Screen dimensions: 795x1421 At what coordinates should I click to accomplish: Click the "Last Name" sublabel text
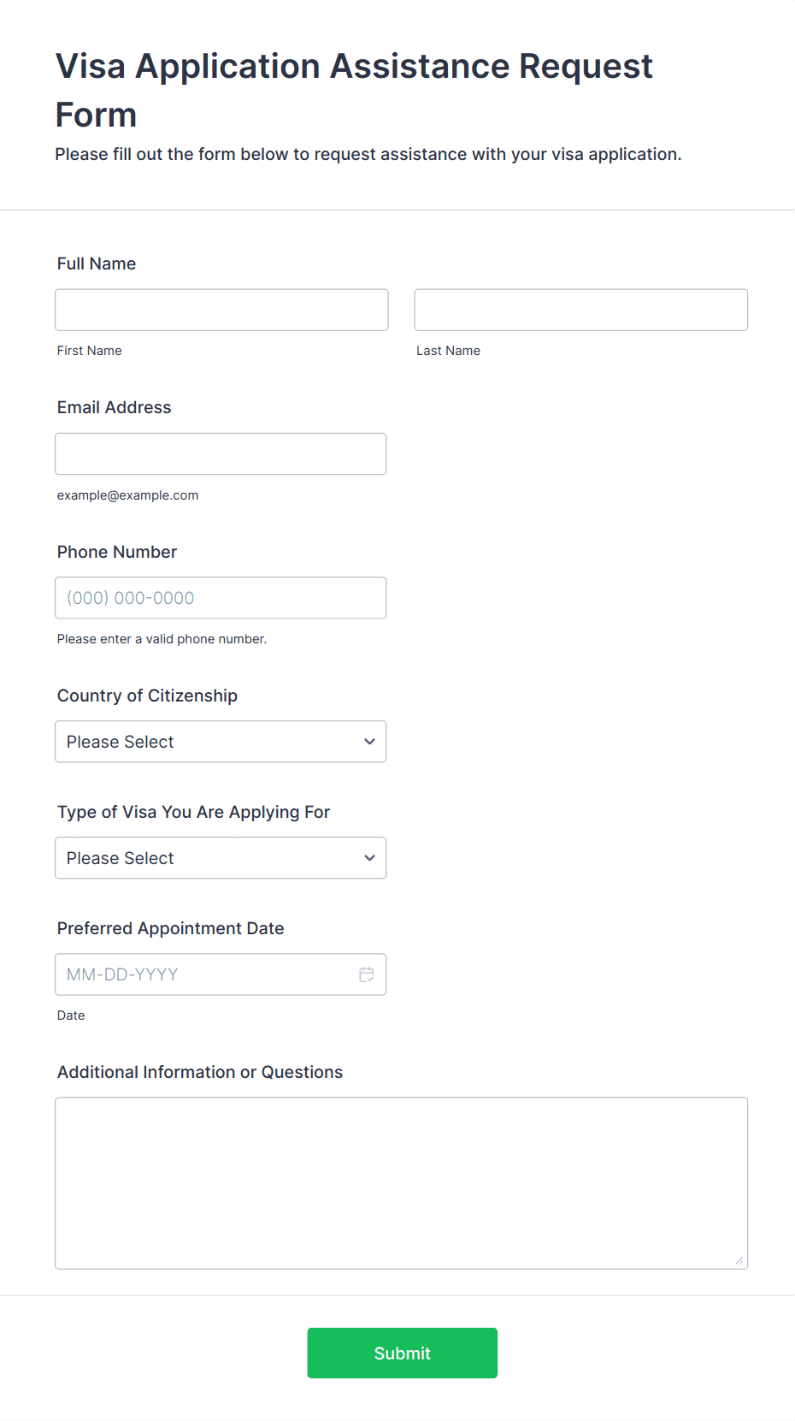click(448, 351)
